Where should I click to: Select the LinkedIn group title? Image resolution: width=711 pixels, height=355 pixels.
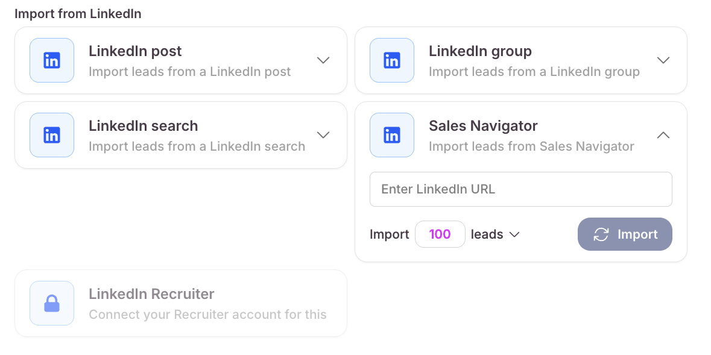pos(480,51)
